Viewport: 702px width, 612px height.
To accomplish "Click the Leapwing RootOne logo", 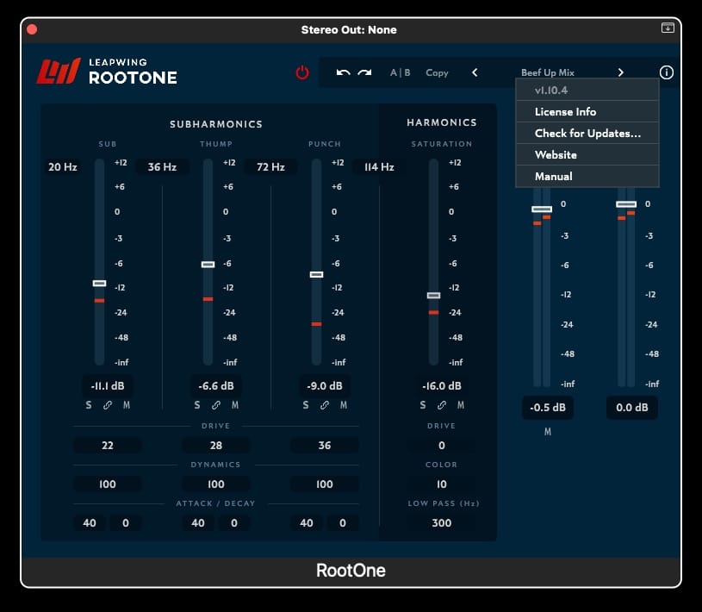I will click(107, 72).
